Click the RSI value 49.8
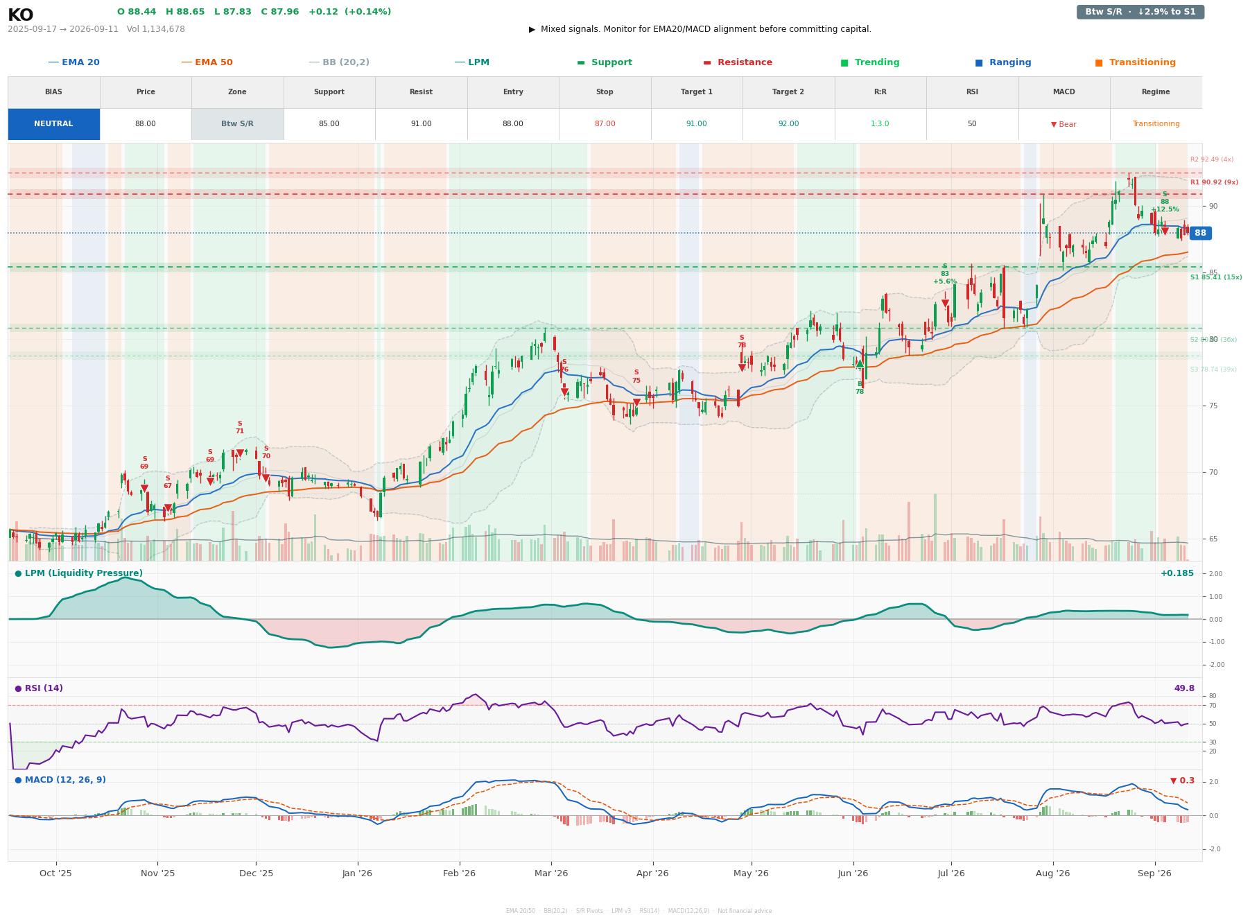Viewport: 1250px width, 922px height. click(x=1184, y=688)
